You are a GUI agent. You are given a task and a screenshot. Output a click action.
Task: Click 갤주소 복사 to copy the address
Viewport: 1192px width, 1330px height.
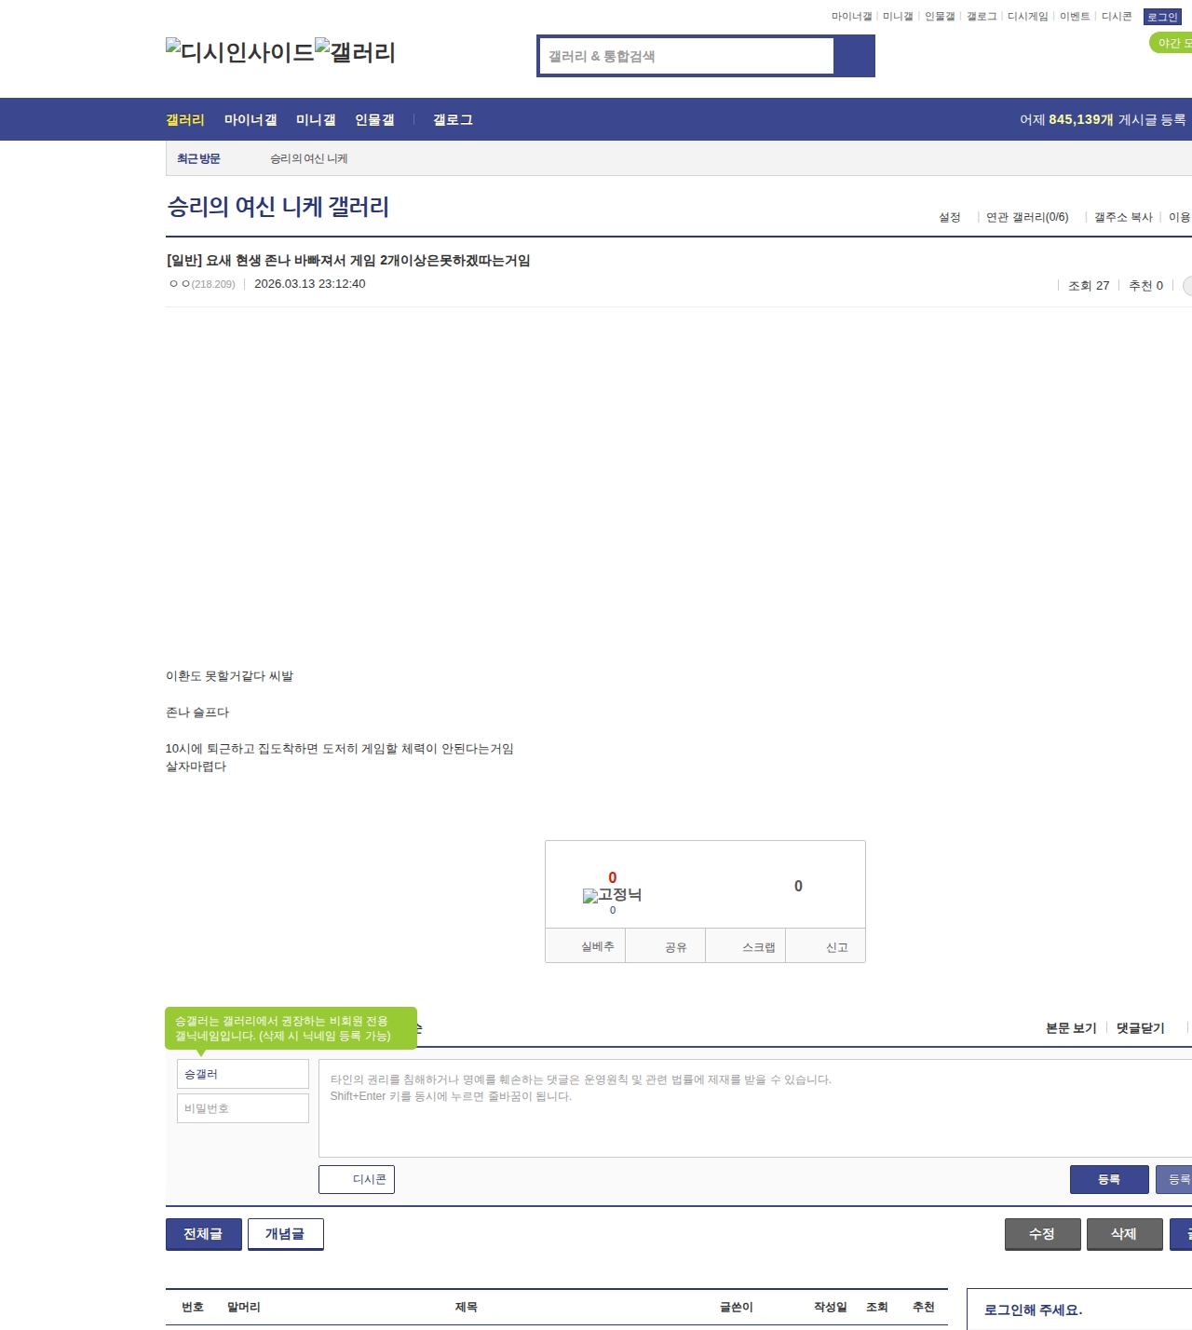point(1123,217)
